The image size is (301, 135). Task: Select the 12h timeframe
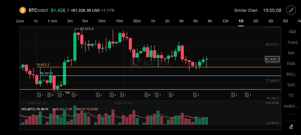point(225,21)
